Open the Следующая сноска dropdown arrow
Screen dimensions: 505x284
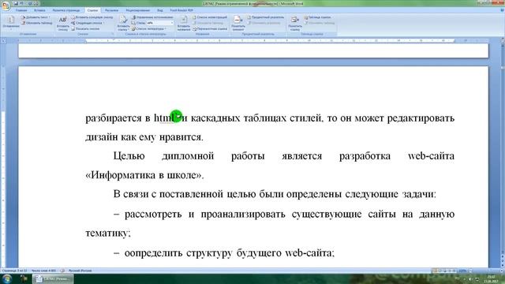[x=103, y=23]
